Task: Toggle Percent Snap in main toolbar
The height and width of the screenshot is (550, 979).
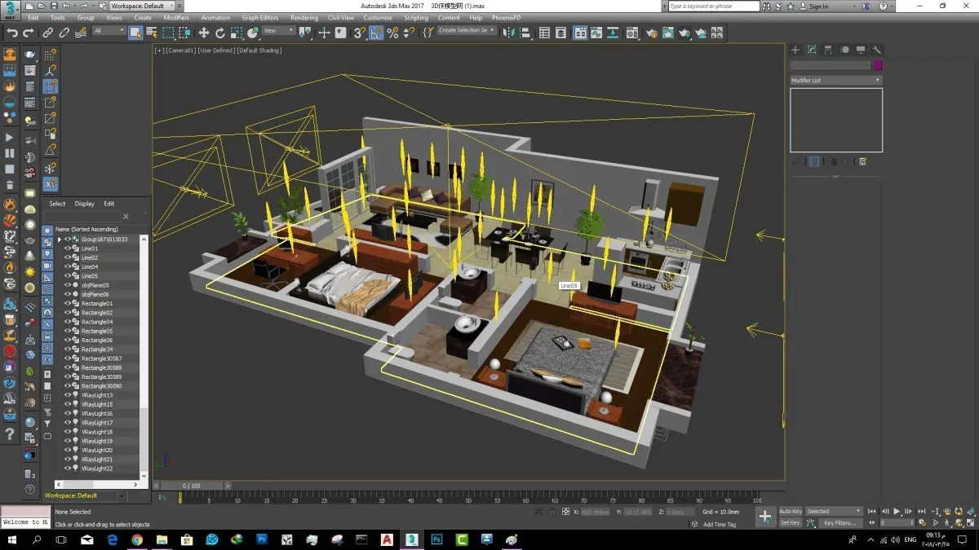Action: click(392, 33)
